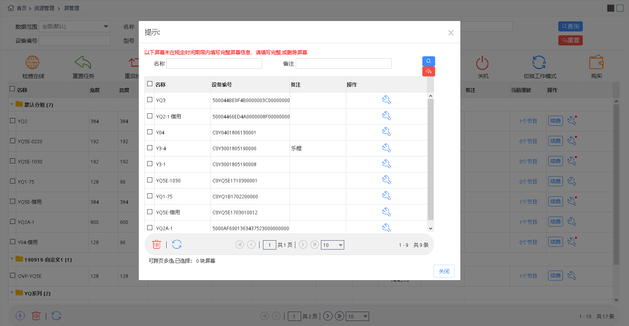The width and height of the screenshot is (629, 326).
Task: Click the 名称 input field in the dialog
Action: (x=214, y=64)
